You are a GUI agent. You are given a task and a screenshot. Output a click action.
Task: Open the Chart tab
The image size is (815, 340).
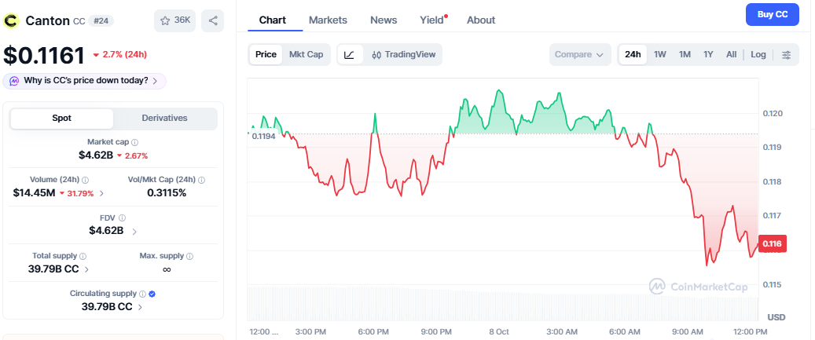click(x=273, y=20)
